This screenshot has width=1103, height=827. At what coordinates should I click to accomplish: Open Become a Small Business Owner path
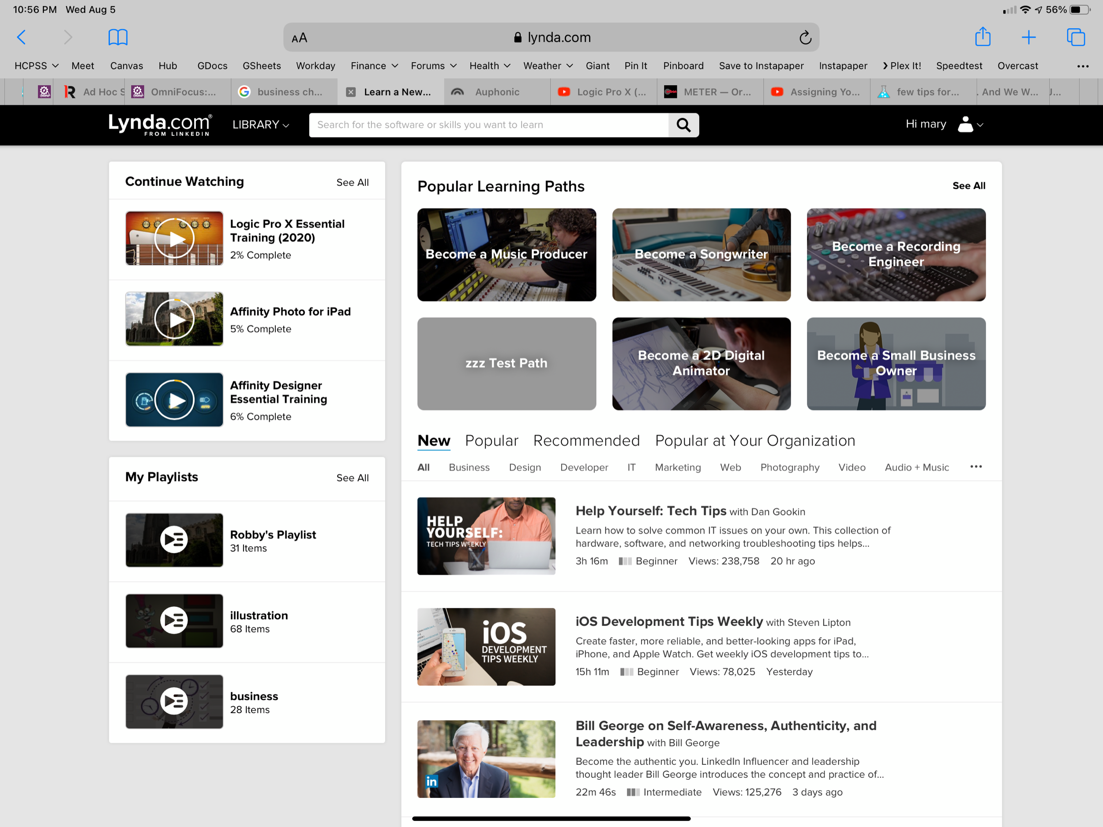(x=896, y=364)
